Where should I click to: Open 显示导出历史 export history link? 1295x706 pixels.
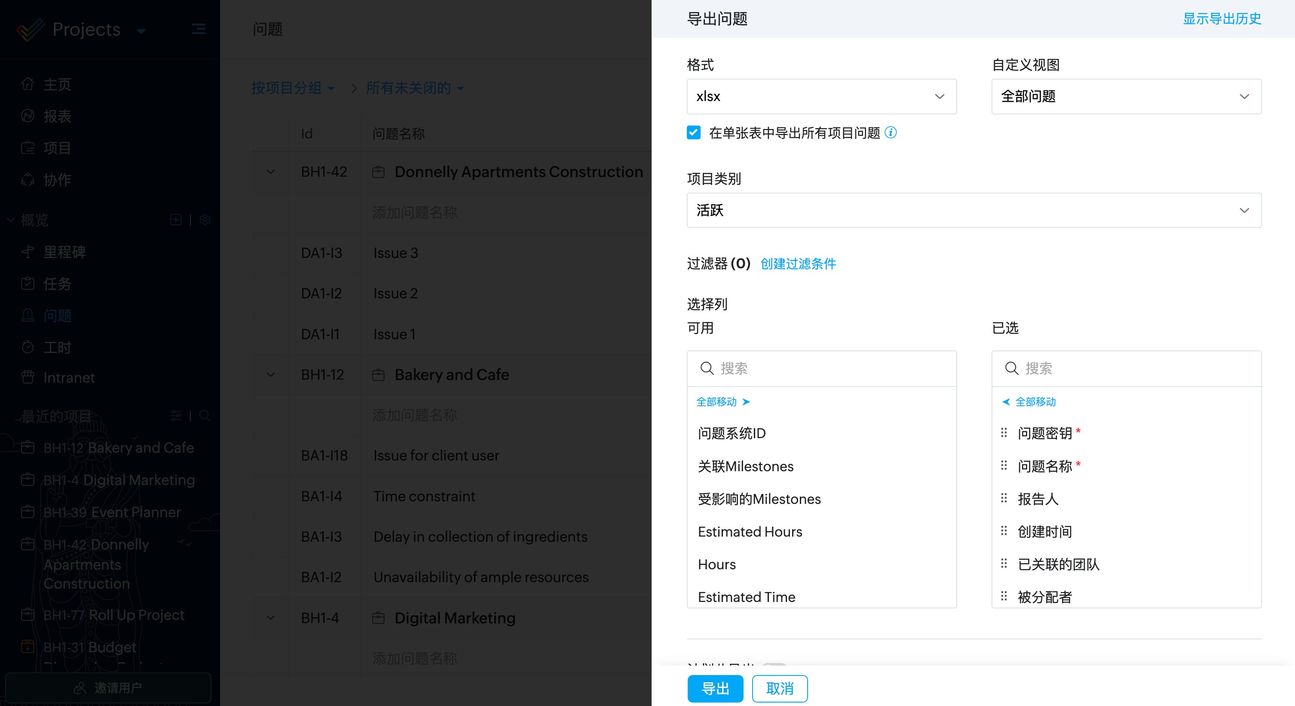point(1222,18)
